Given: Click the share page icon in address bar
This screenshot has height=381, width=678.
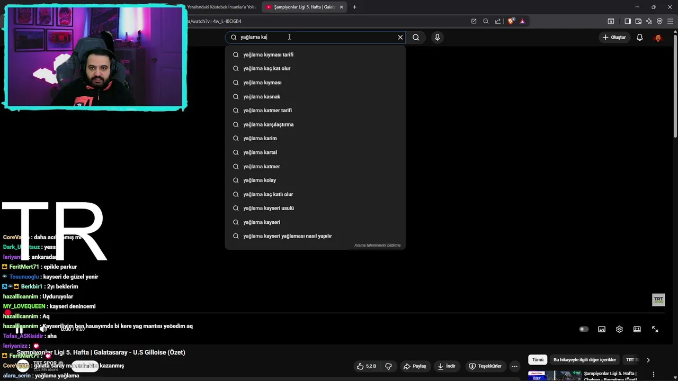Looking at the screenshot, I should [x=498, y=21].
